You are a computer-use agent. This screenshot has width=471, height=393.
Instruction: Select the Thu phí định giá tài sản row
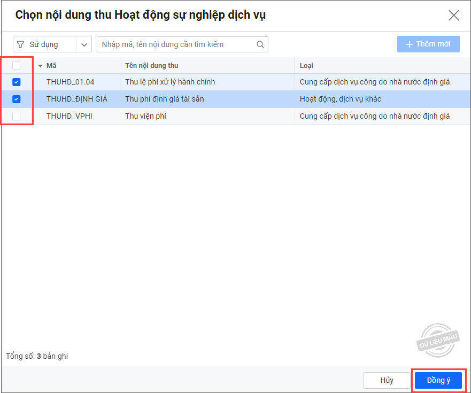[x=164, y=99]
